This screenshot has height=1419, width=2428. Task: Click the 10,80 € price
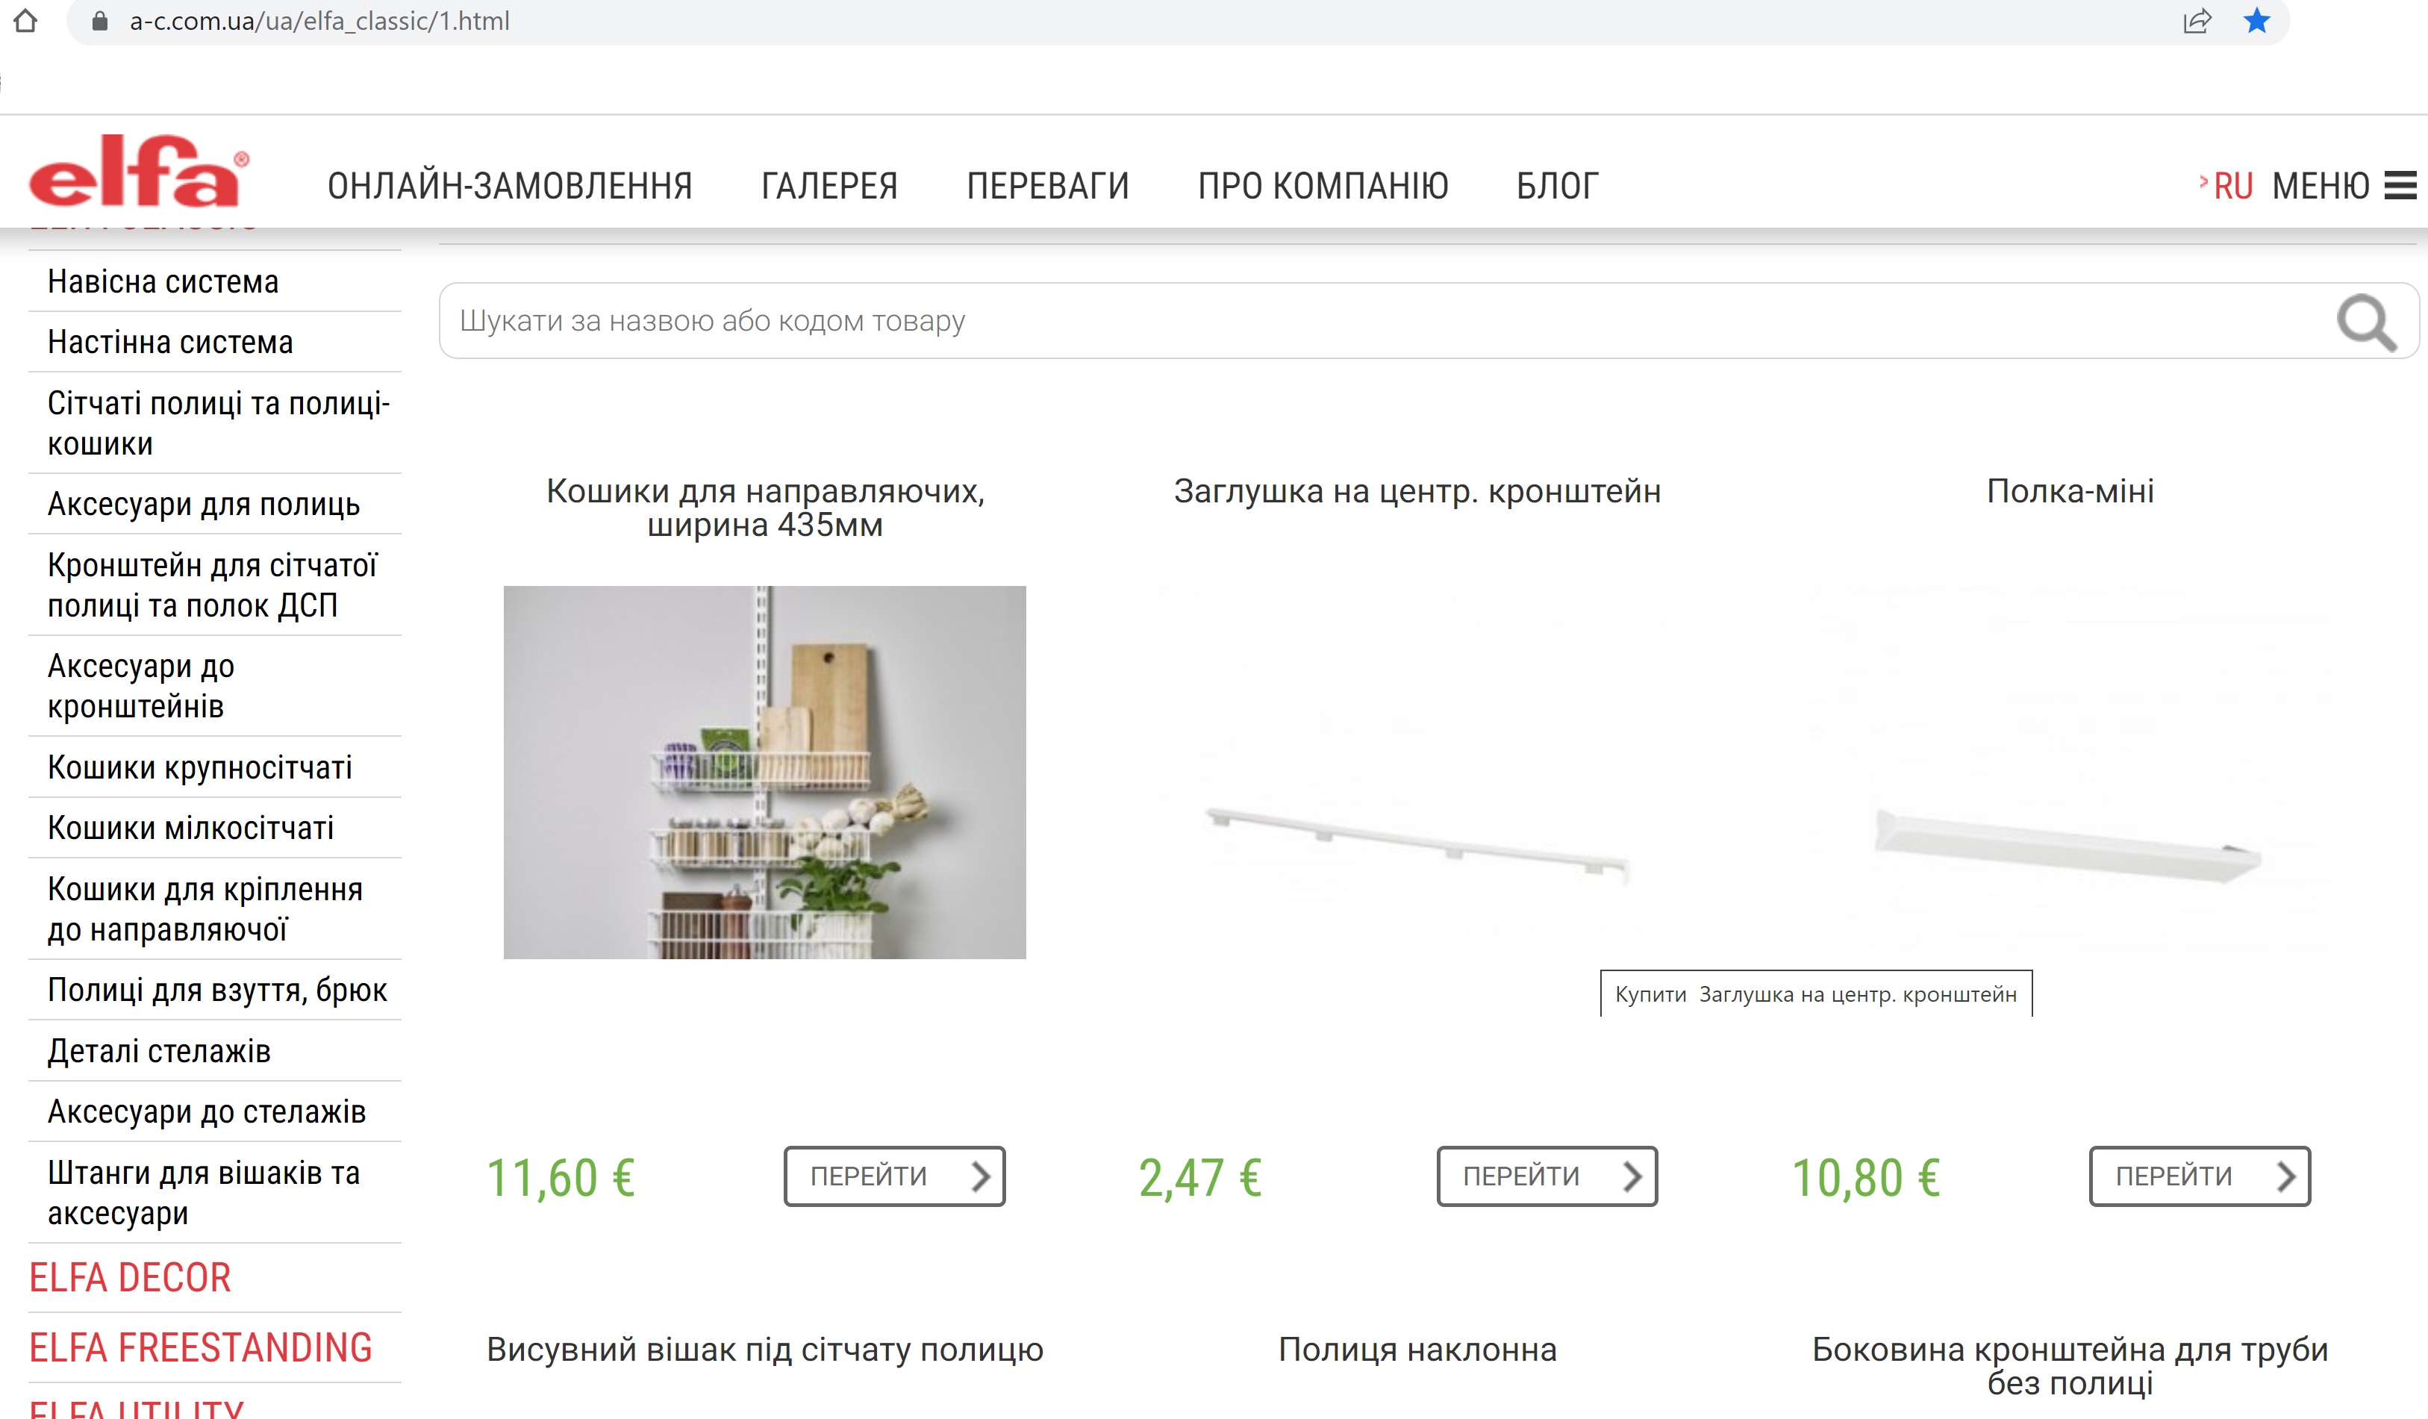click(1865, 1177)
